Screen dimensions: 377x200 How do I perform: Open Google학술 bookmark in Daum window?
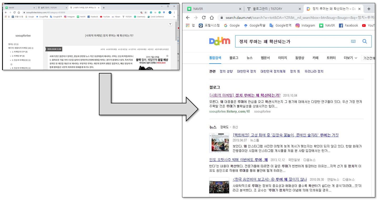[255, 25]
